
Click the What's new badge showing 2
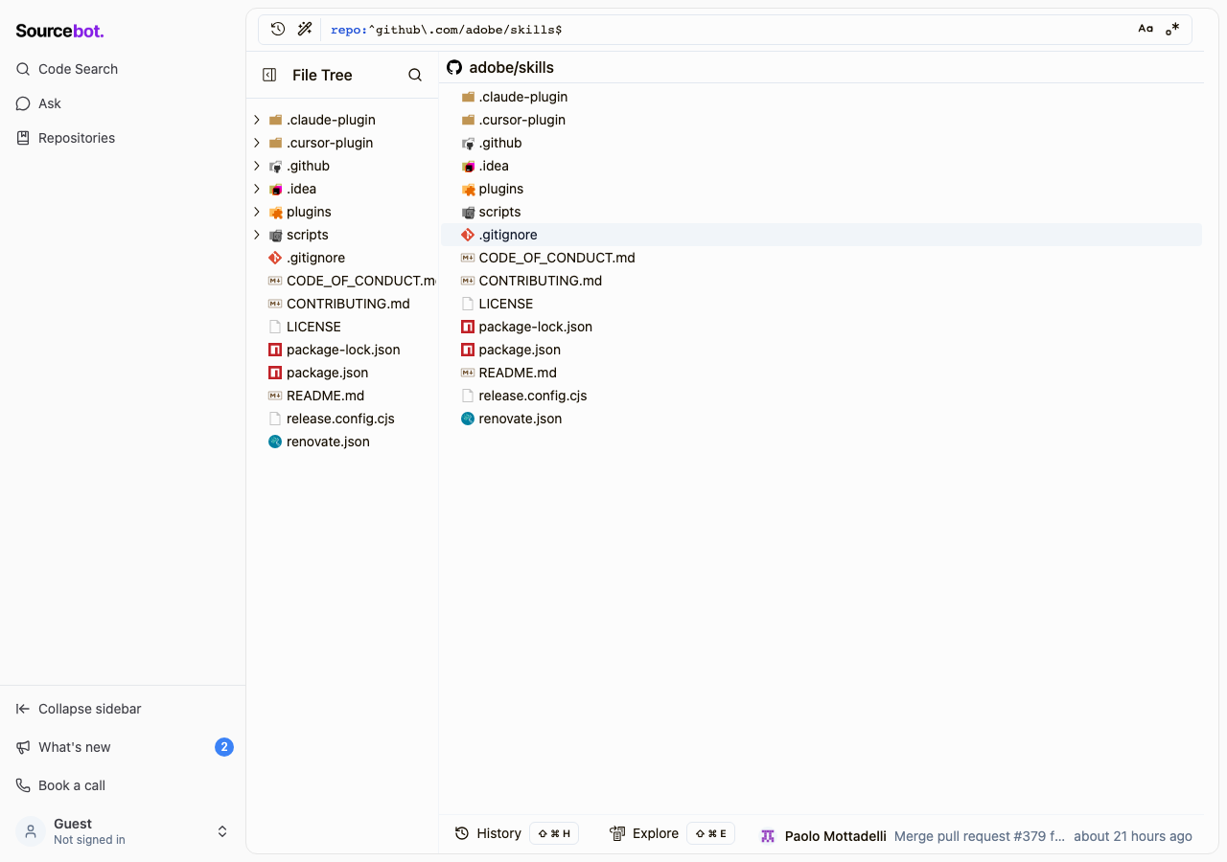click(224, 747)
